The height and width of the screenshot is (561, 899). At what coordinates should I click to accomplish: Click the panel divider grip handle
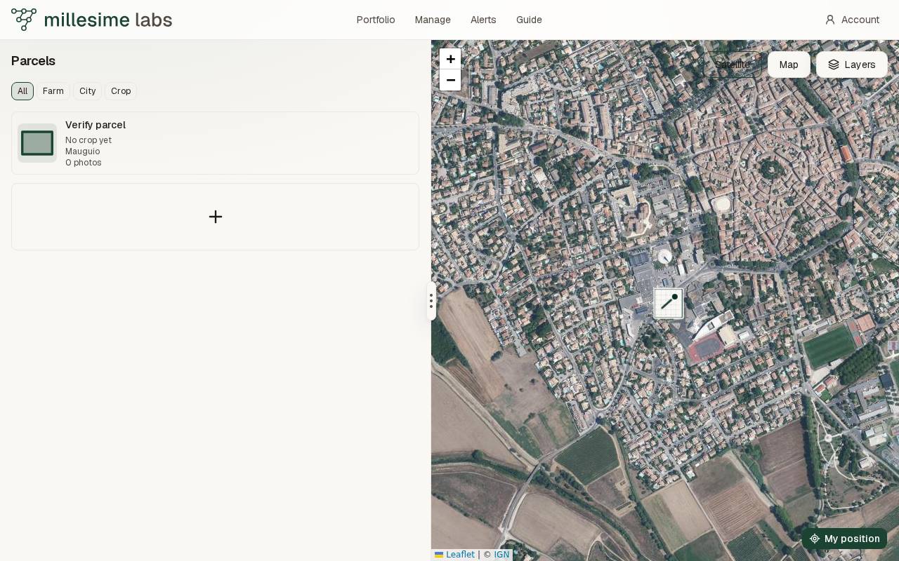pyautogui.click(x=431, y=301)
